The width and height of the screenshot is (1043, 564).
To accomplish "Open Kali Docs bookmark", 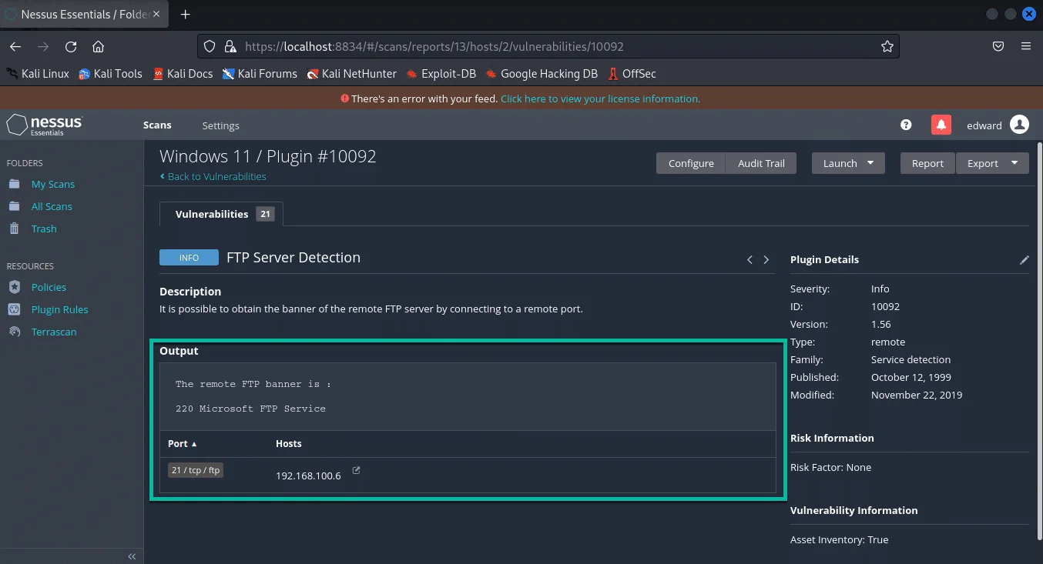I will coord(183,74).
